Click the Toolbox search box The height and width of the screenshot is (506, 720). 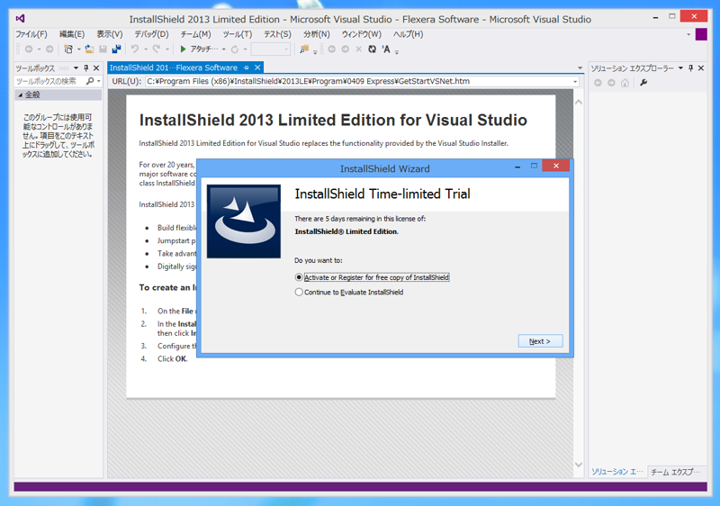tap(49, 81)
